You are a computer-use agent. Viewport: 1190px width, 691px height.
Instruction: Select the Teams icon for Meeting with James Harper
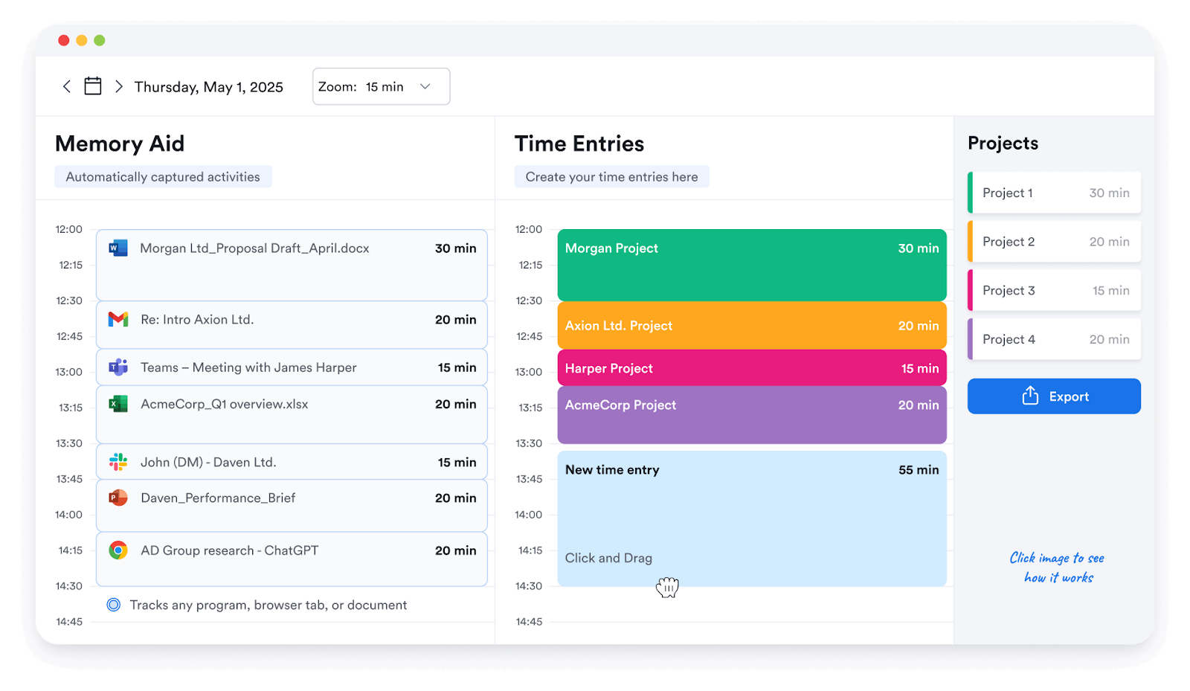(118, 367)
